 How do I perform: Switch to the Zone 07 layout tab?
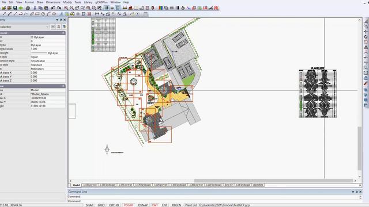[x=228, y=185]
